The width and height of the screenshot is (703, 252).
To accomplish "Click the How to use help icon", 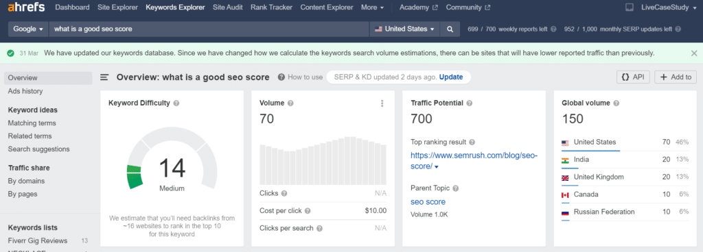I will (x=281, y=77).
